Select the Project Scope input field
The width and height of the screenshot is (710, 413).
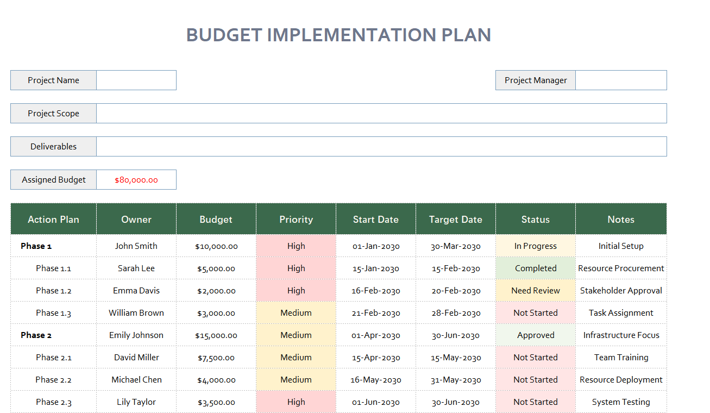[381, 113]
